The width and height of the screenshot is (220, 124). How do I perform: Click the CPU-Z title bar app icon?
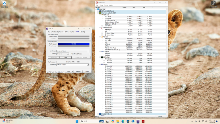point(47,29)
